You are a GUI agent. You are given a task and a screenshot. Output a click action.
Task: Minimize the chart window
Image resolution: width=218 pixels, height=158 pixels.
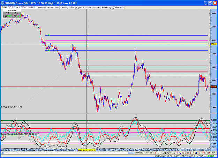tap(206, 3)
